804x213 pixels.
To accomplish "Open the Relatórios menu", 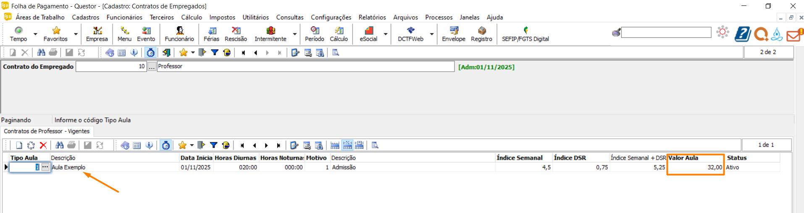I will tap(372, 17).
